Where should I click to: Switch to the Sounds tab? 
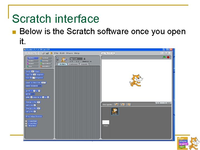(x=84, y=64)
